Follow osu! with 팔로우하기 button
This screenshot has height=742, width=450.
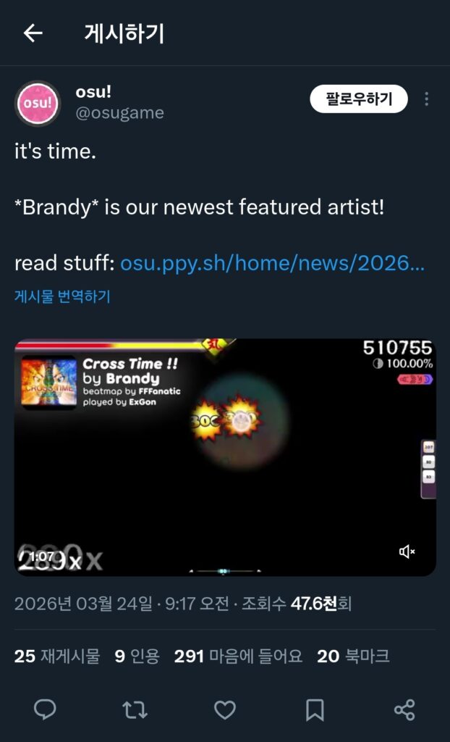click(359, 99)
